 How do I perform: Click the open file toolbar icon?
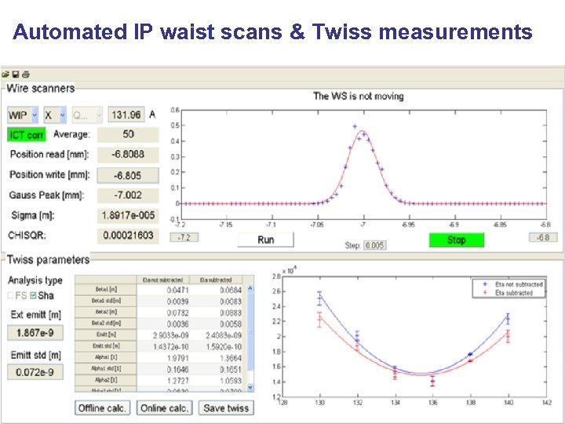(x=5, y=75)
